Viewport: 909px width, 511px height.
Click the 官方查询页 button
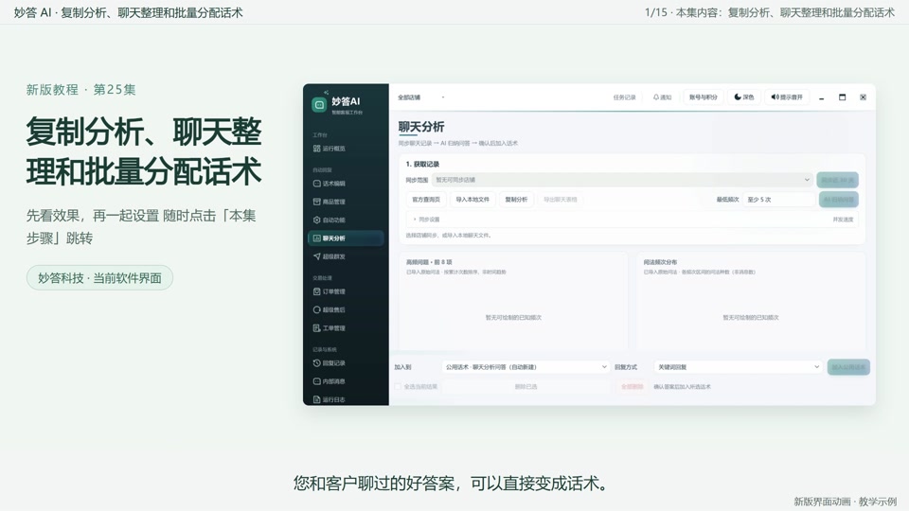[426, 200]
